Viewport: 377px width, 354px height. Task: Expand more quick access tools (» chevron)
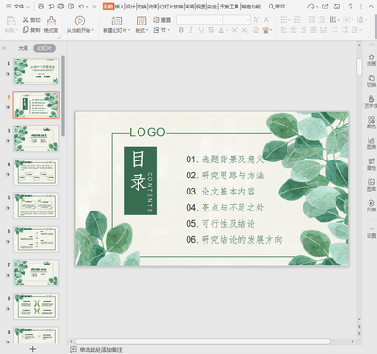[x=94, y=7]
